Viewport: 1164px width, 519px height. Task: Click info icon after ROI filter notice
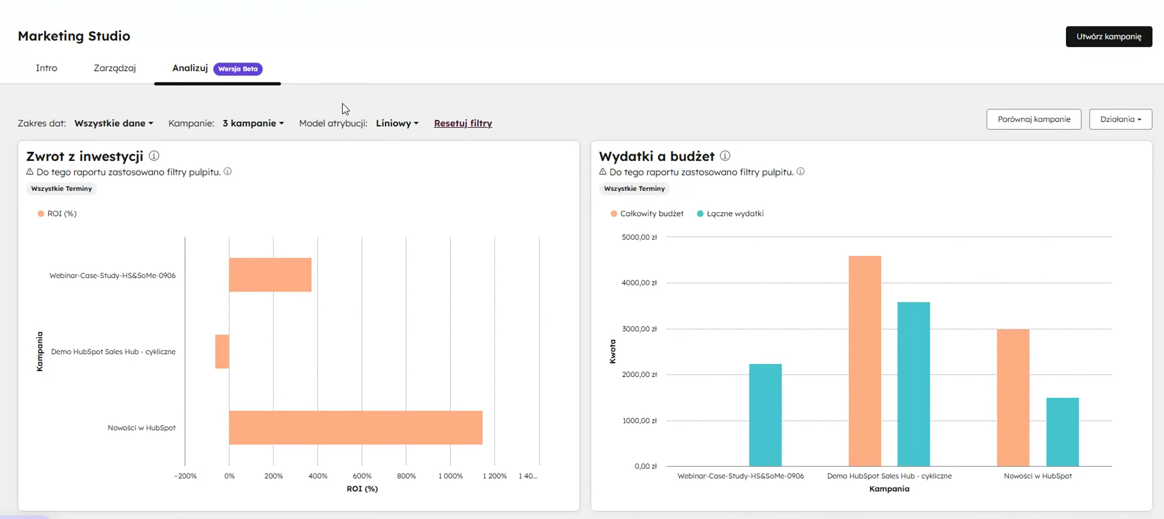click(x=228, y=172)
